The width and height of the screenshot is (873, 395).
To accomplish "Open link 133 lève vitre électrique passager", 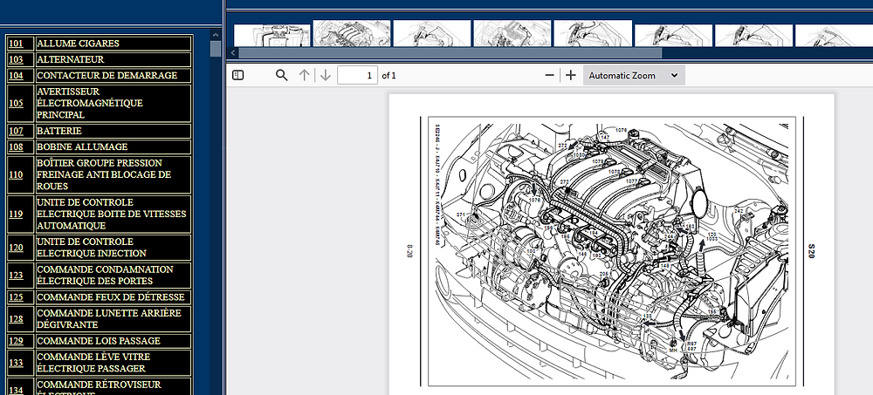I will [x=16, y=363].
